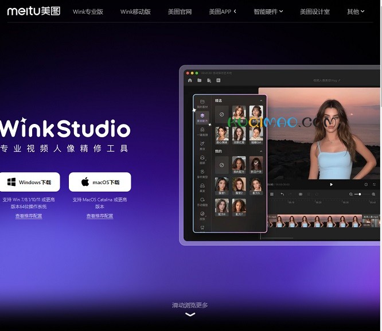Select the 配方6 preset thumbnail
The image size is (382, 331).
[x=222, y=208]
